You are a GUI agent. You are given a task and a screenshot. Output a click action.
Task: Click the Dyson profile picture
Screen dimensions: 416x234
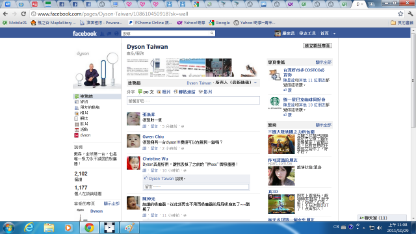coord(97,70)
